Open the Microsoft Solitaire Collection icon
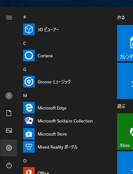The width and height of the screenshot is (133, 174). tap(29, 121)
